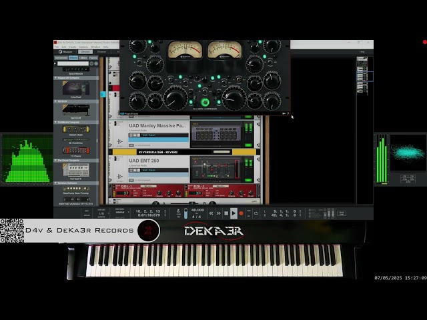Click the Stop button in transport
Image resolution: width=427 pixels, height=320 pixels.
(x=226, y=213)
